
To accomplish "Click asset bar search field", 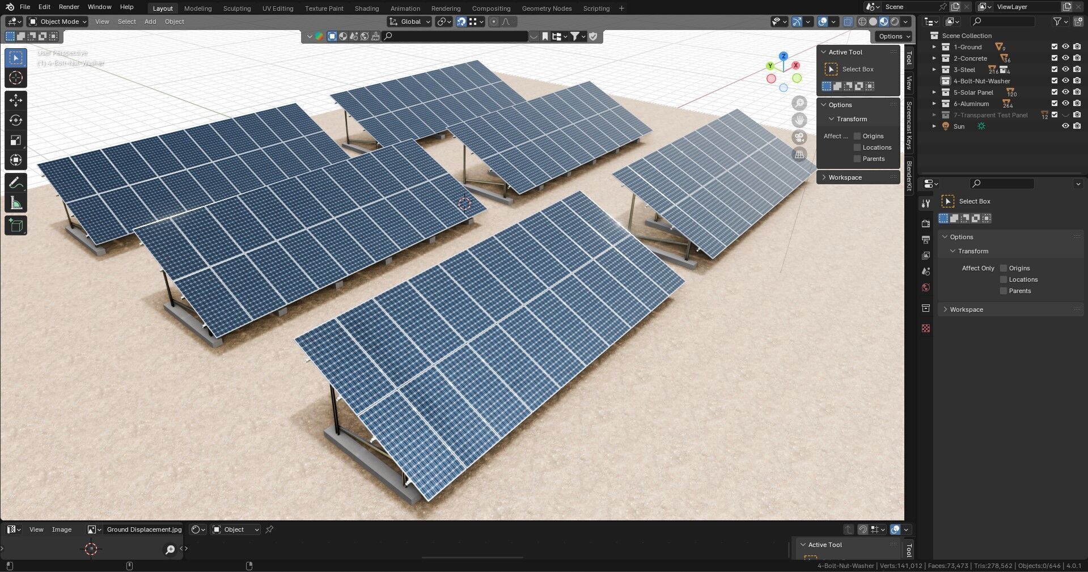I will coord(455,36).
